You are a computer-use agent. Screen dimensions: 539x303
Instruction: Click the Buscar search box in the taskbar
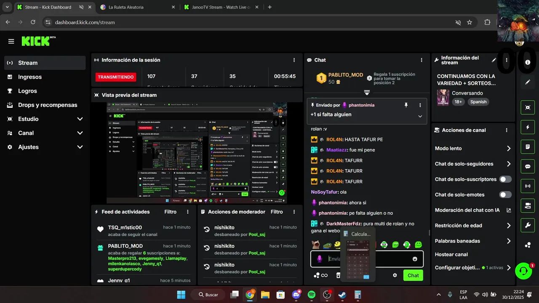tap(208, 295)
